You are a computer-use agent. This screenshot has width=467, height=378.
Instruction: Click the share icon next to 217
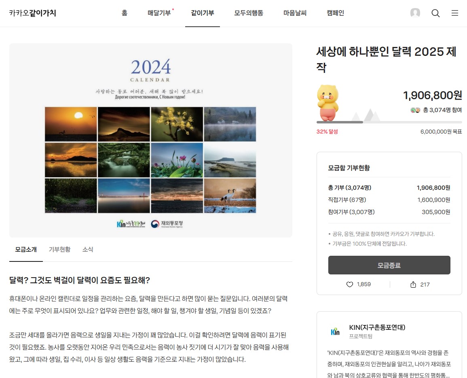(x=413, y=285)
